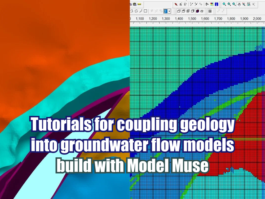Click the first greyed x-superscript-p icon

(218, 11)
